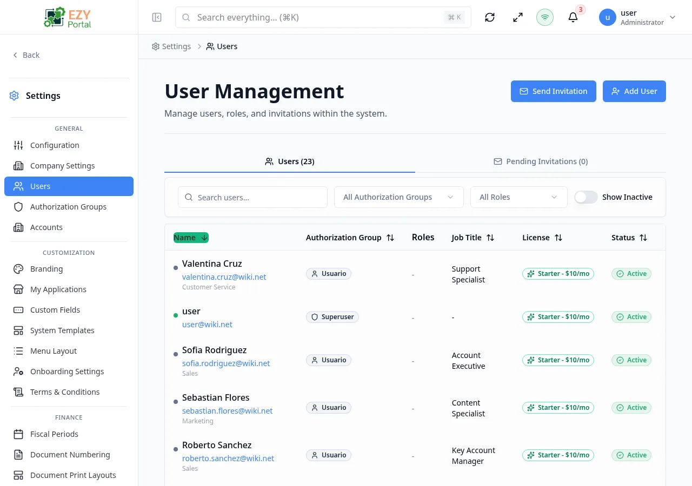692x486 pixels.
Task: Click the EZY Portal logo
Action: [x=68, y=17]
